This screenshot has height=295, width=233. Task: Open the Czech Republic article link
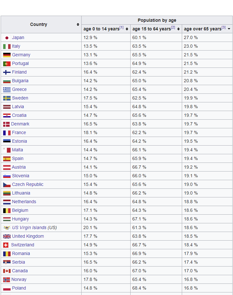28,185
